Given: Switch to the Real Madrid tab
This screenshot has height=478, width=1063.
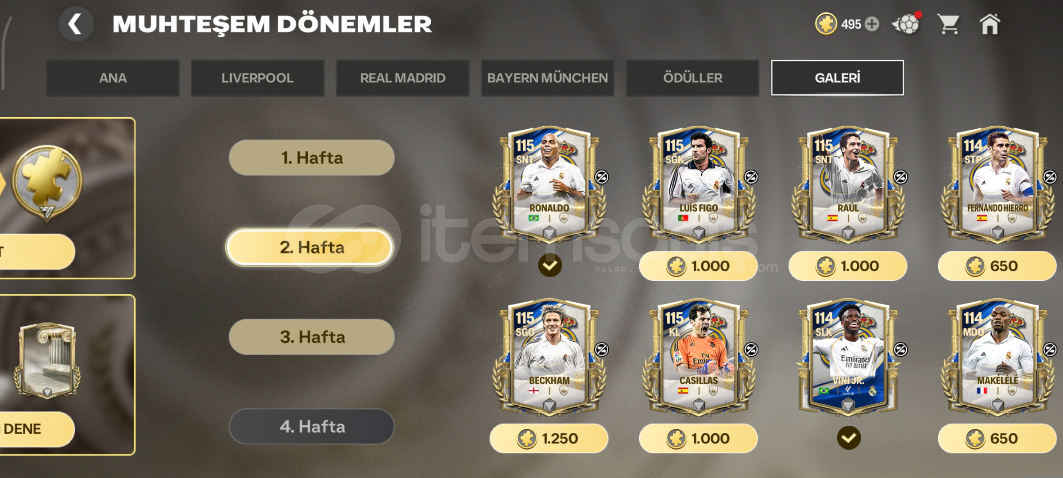Looking at the screenshot, I should pyautogui.click(x=402, y=78).
